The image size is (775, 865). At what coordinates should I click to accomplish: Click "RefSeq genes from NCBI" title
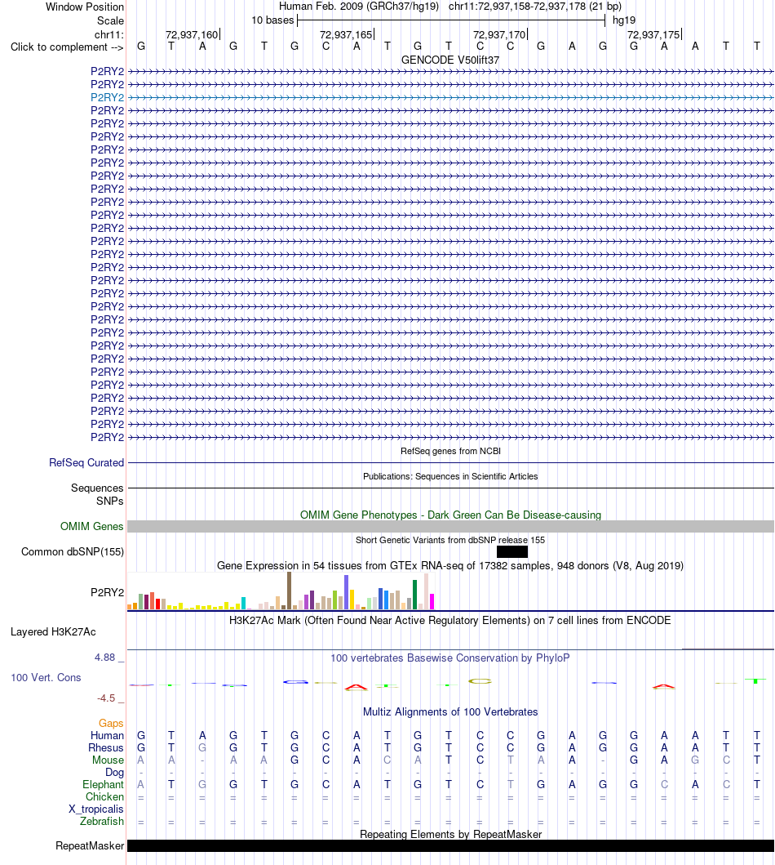click(x=450, y=451)
